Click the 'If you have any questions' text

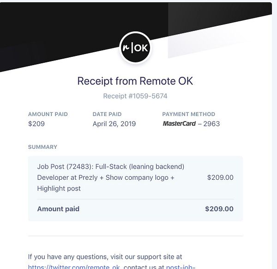(105, 257)
